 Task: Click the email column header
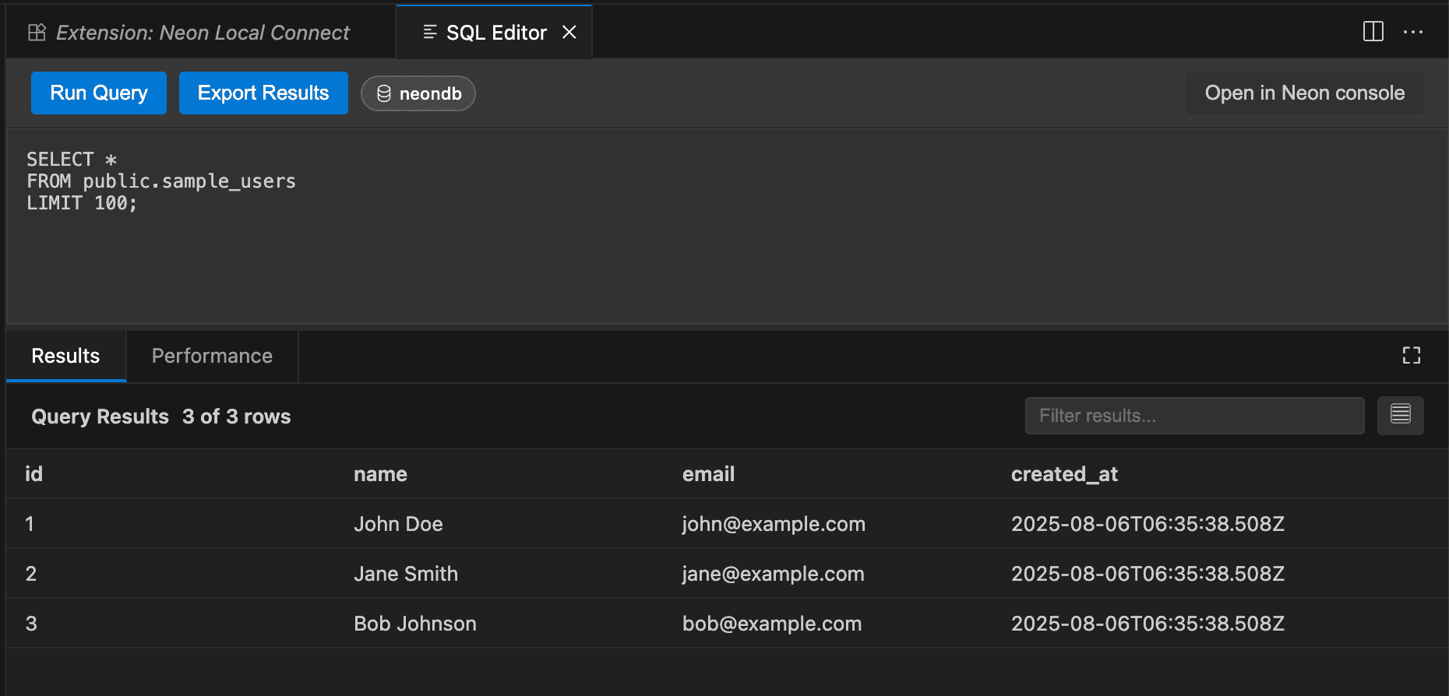click(x=708, y=474)
